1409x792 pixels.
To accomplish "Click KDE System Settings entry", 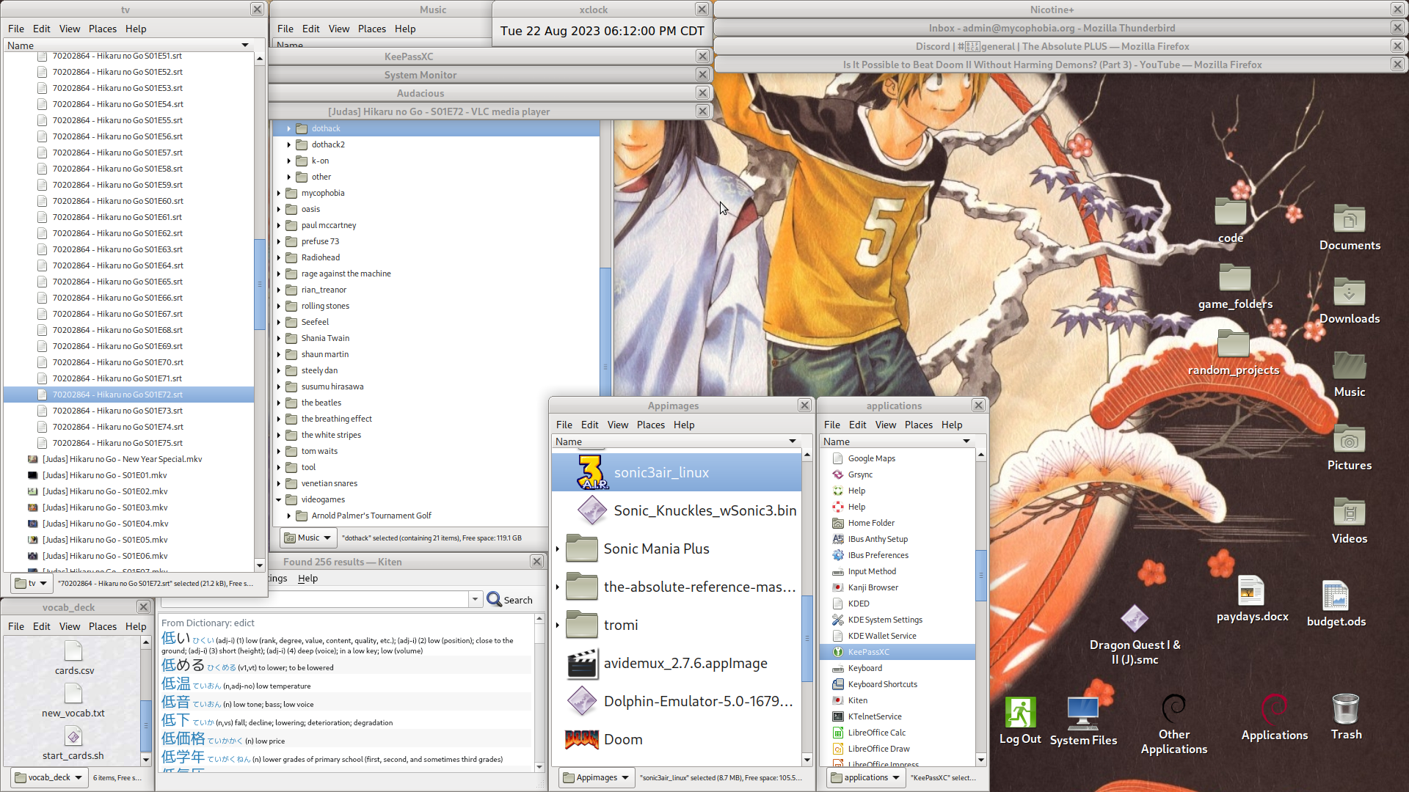I will click(884, 620).
